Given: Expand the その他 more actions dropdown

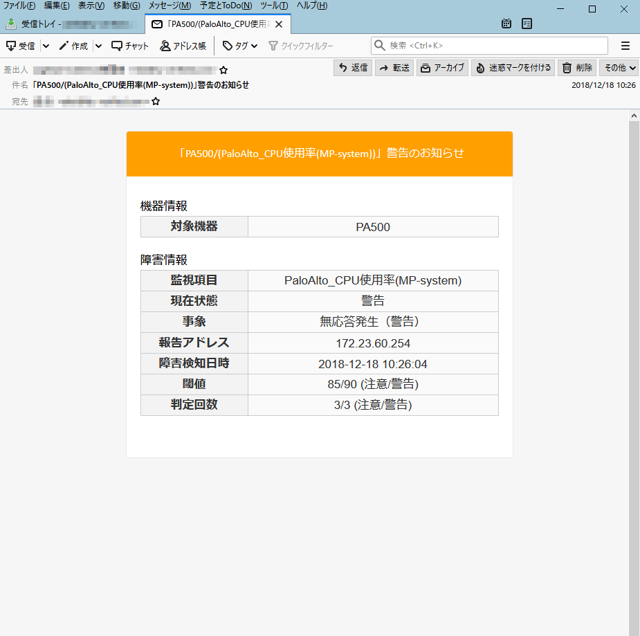Looking at the screenshot, I should (x=619, y=68).
